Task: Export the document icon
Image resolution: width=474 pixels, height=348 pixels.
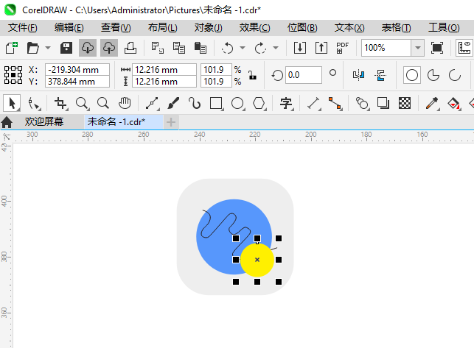Action: tap(321, 48)
